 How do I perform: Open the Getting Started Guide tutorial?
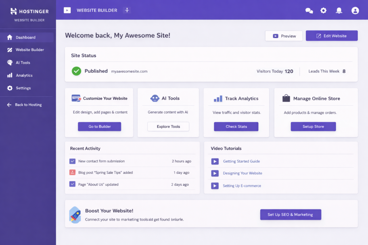coord(241,161)
